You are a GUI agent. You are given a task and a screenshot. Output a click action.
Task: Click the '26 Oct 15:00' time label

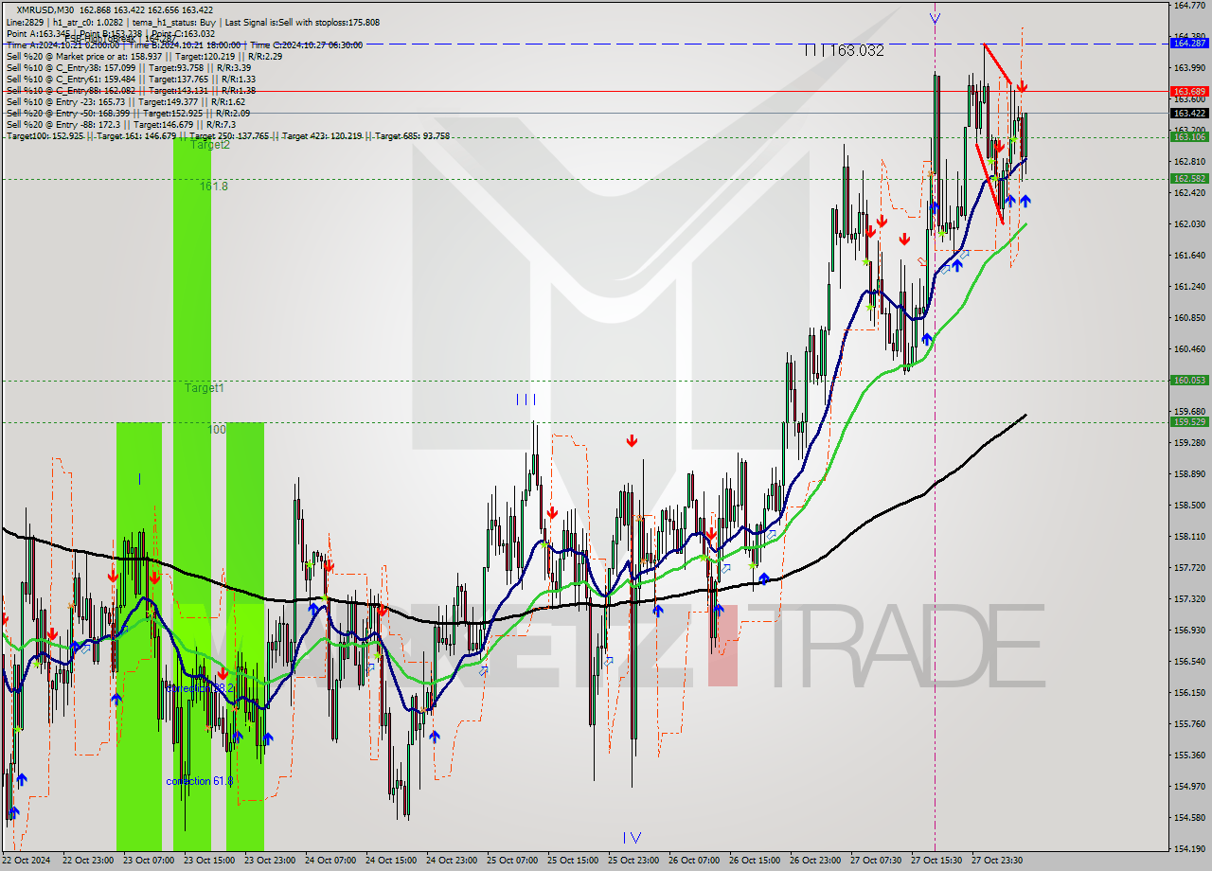click(x=755, y=861)
